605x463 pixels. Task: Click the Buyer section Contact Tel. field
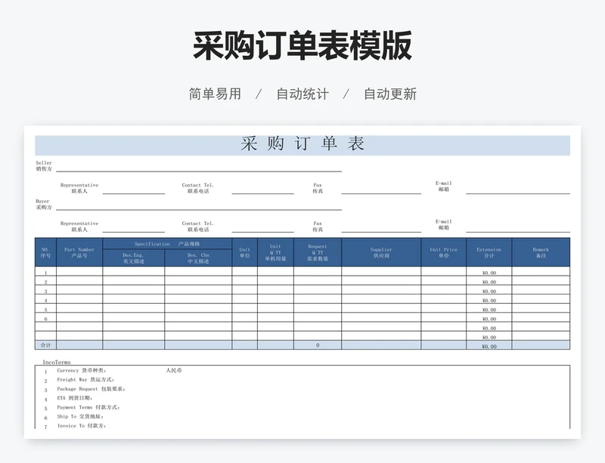pyautogui.click(x=262, y=228)
